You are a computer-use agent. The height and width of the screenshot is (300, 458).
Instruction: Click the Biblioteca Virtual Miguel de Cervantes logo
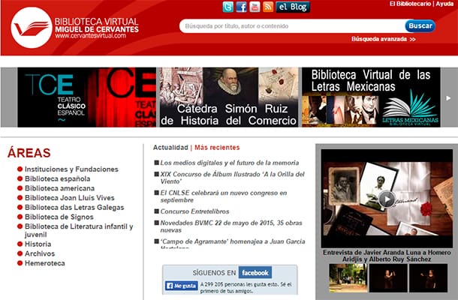click(75, 28)
